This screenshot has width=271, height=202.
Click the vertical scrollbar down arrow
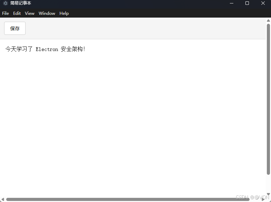(x=268, y=194)
